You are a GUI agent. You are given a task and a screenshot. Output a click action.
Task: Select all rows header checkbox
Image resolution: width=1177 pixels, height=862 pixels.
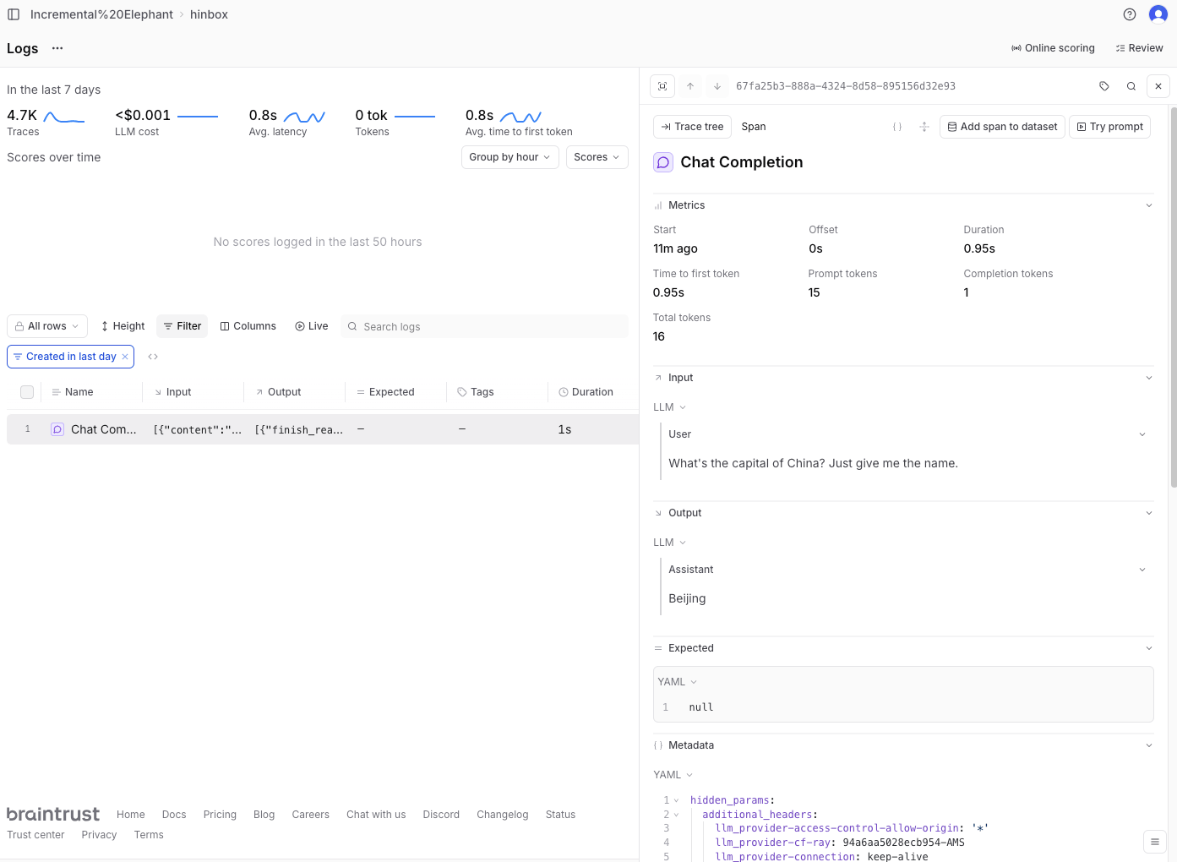27,392
